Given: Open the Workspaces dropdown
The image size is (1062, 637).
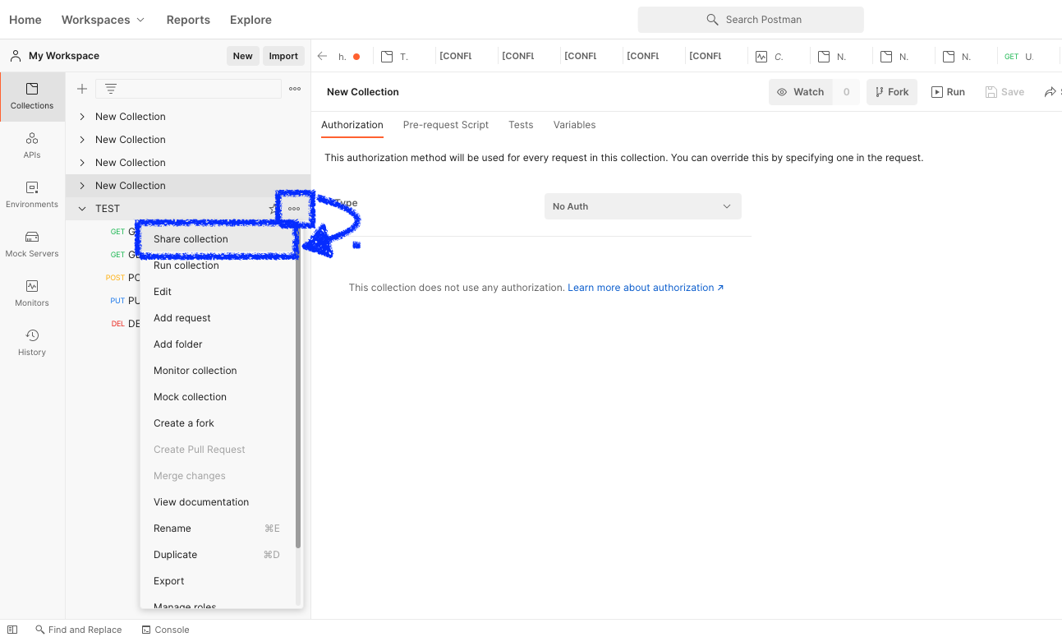Looking at the screenshot, I should [103, 20].
